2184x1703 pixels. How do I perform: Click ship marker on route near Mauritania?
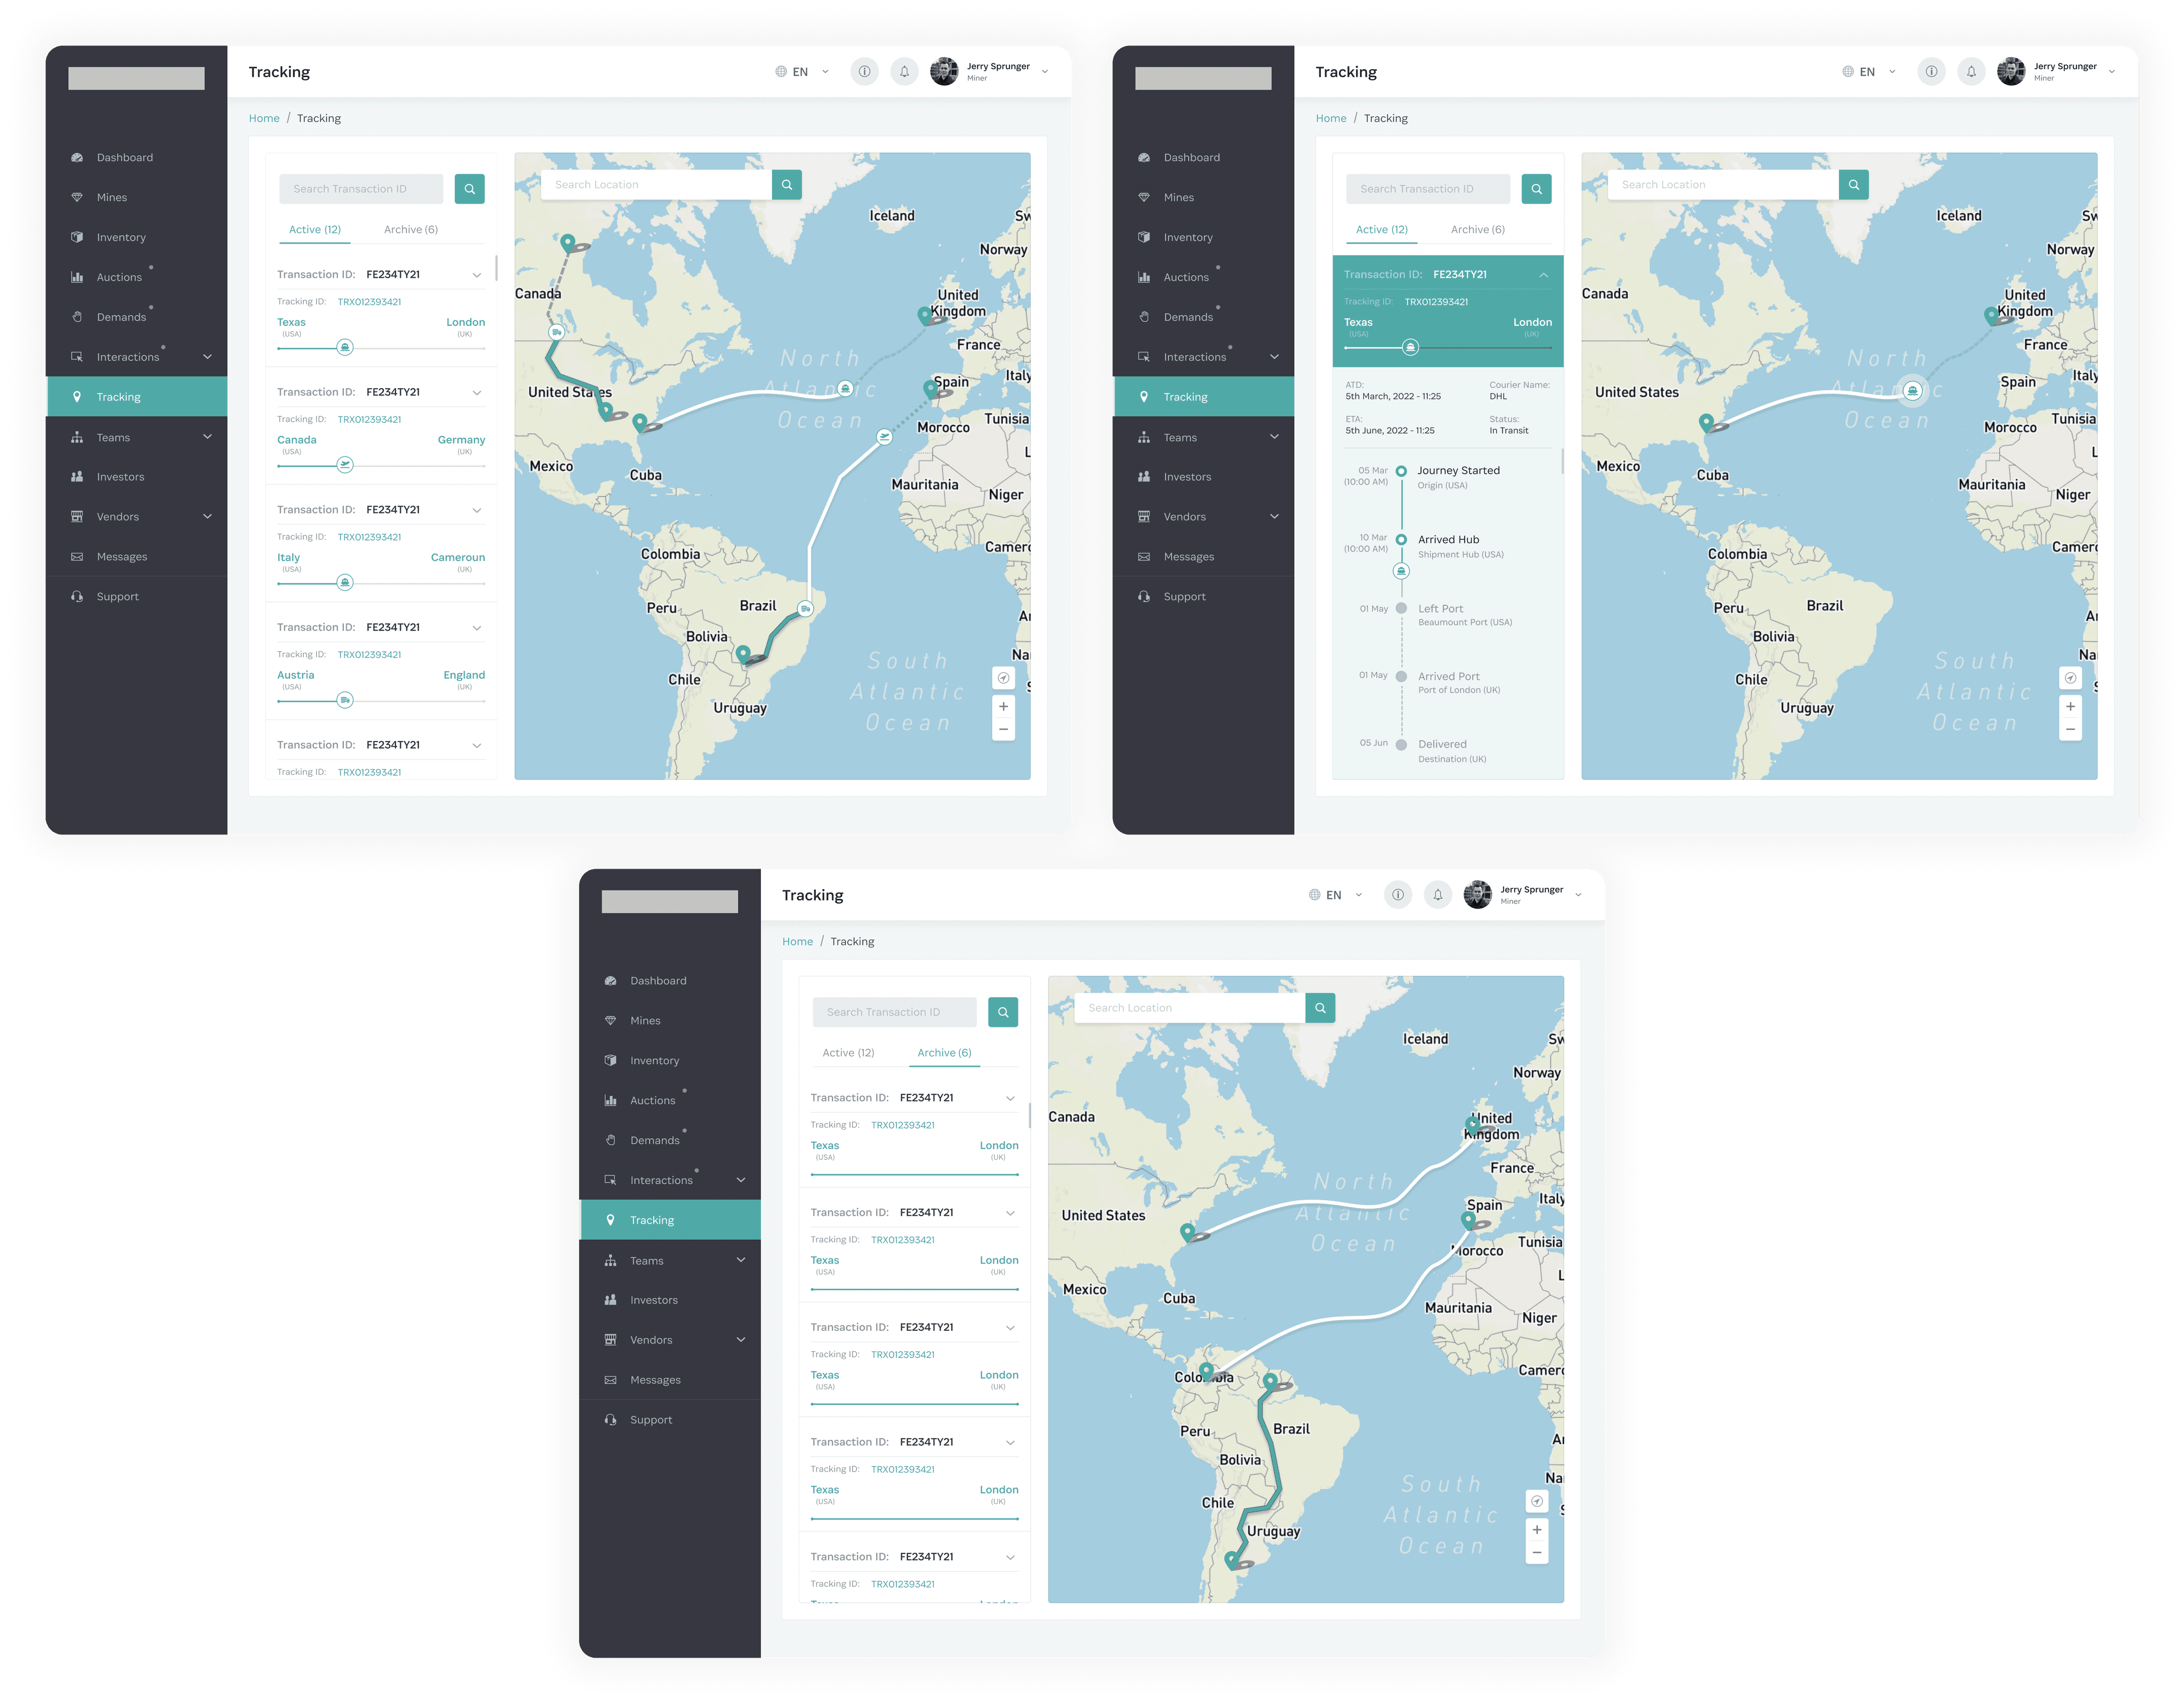click(x=884, y=437)
